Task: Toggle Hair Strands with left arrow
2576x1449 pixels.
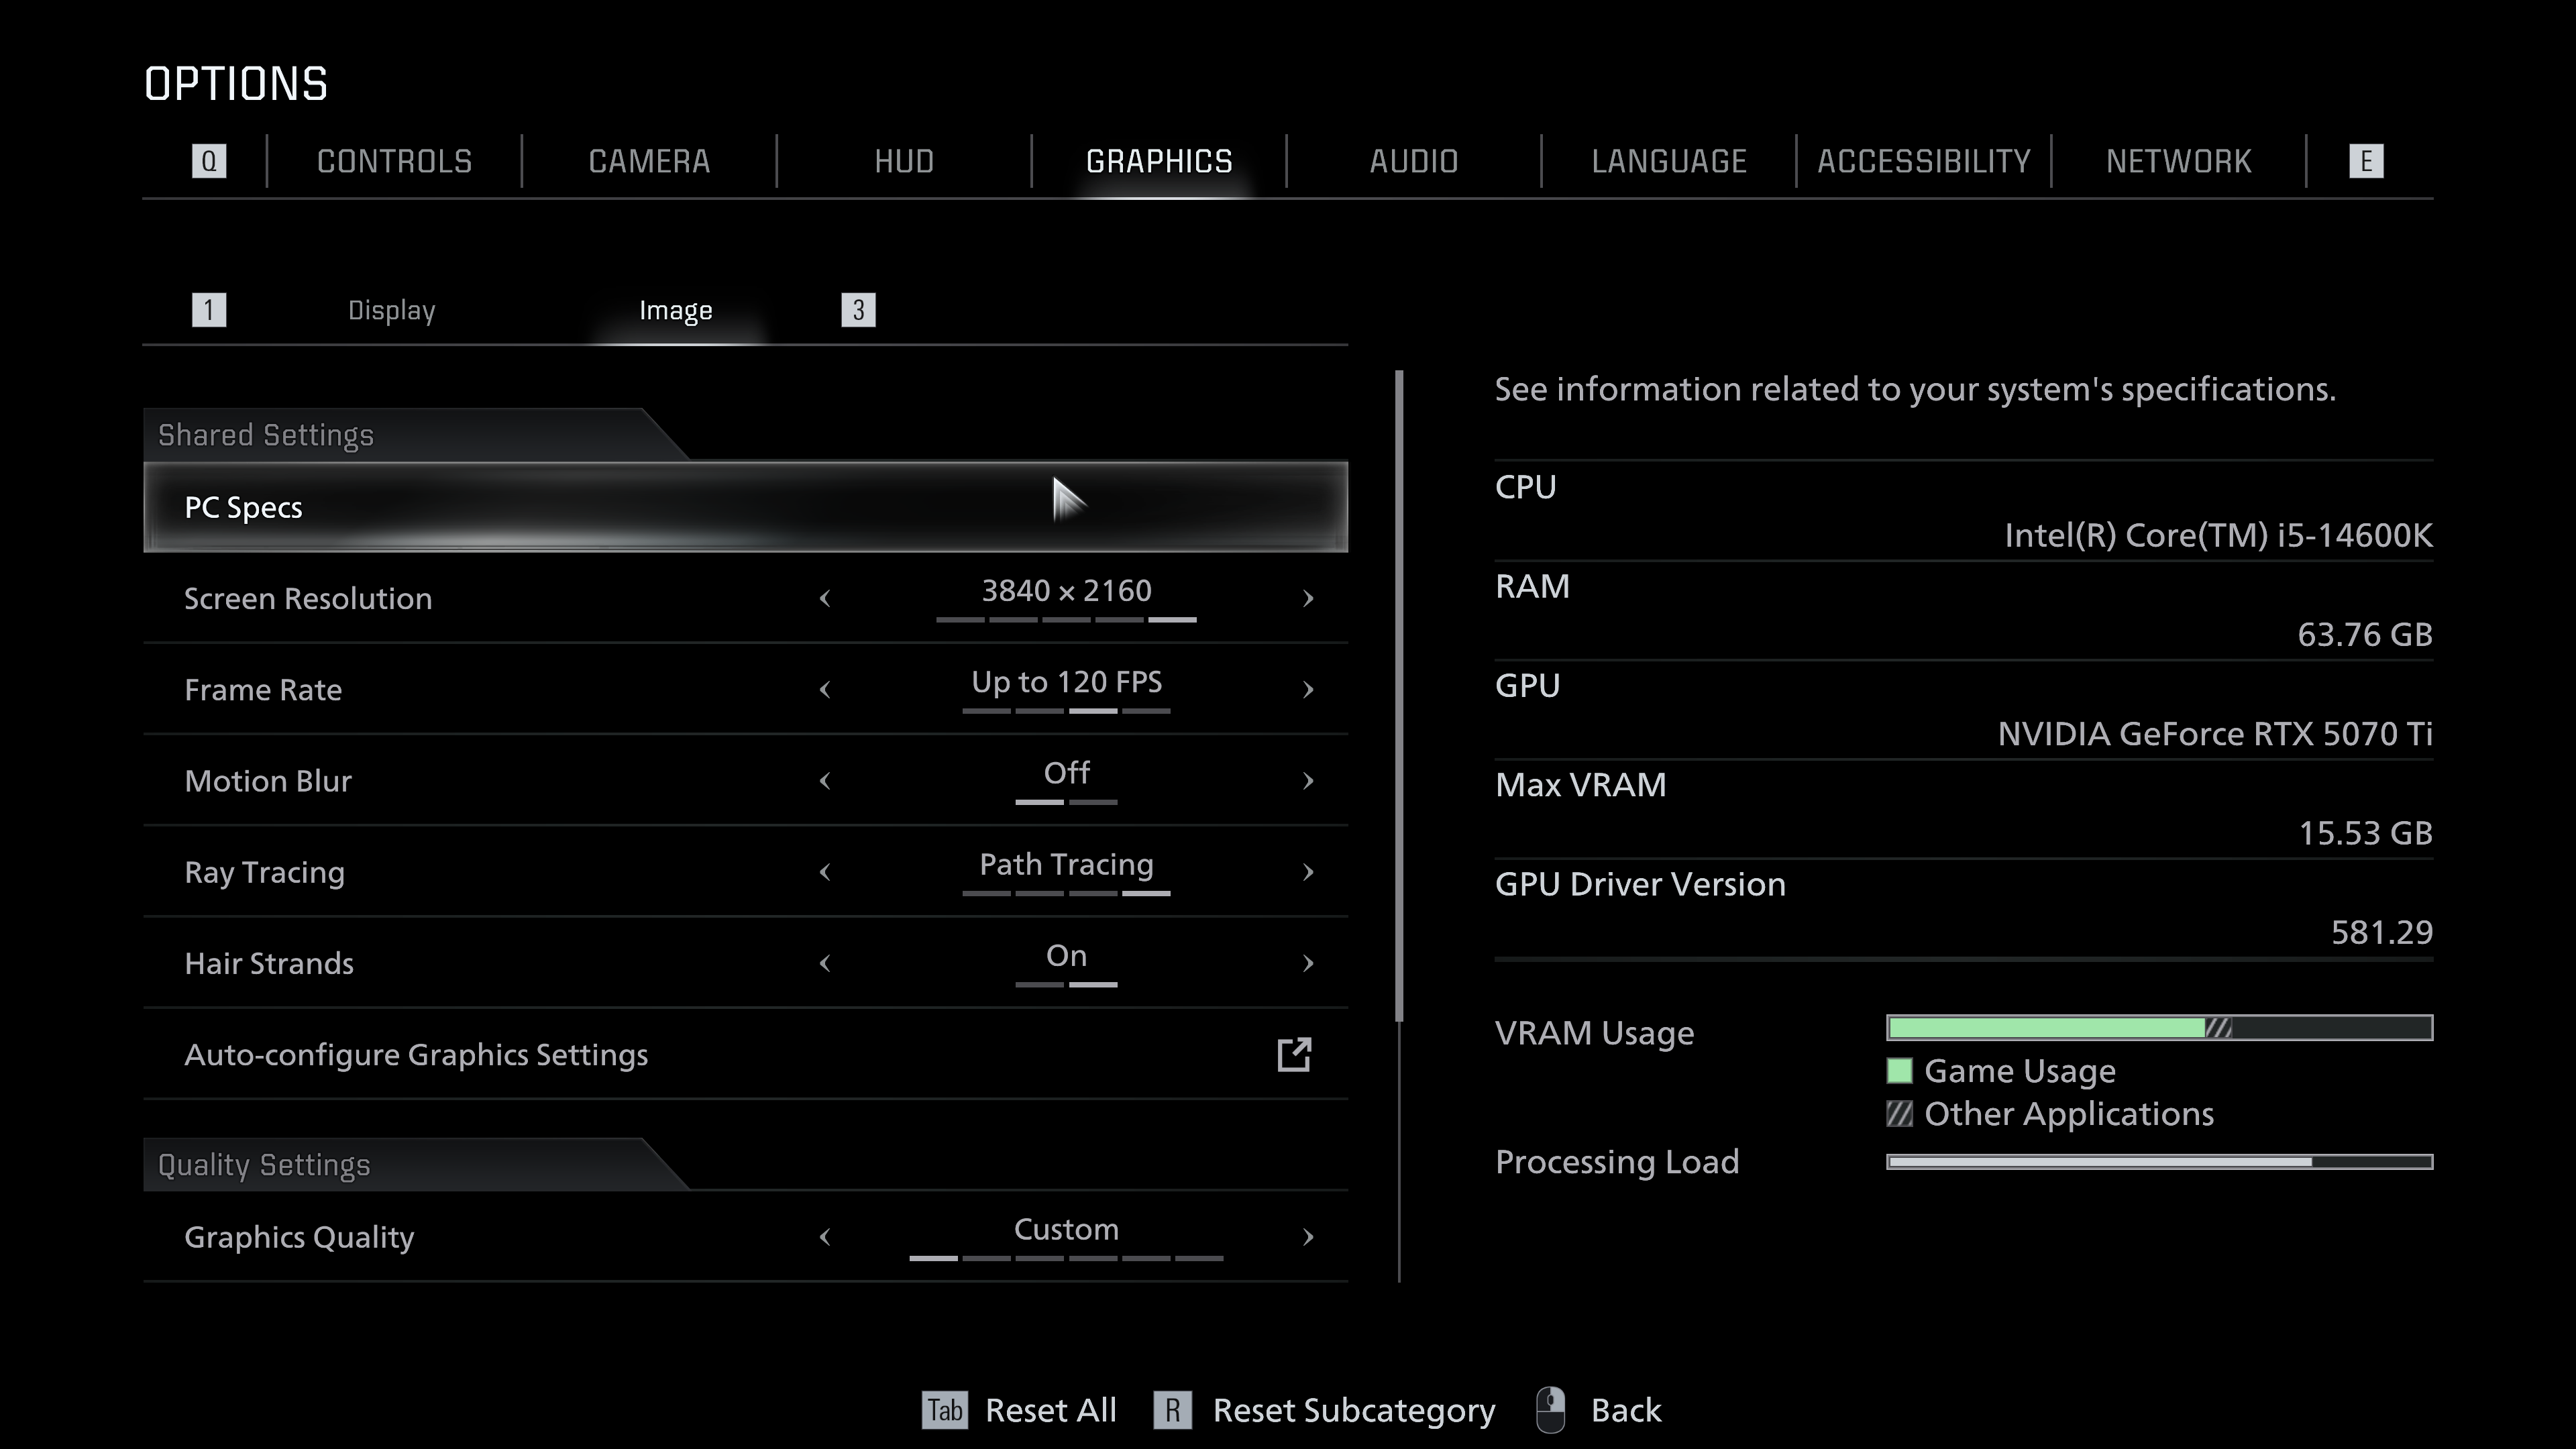Action: 825,963
